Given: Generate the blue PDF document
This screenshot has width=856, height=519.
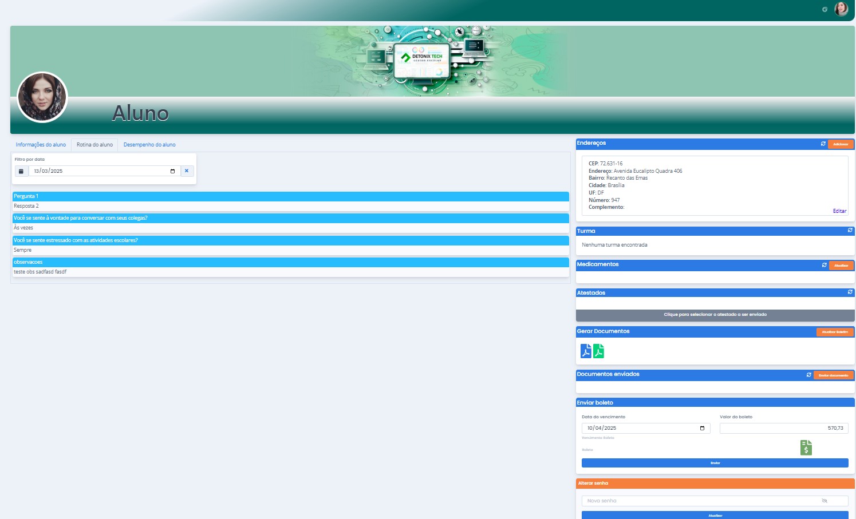Looking at the screenshot, I should [586, 351].
